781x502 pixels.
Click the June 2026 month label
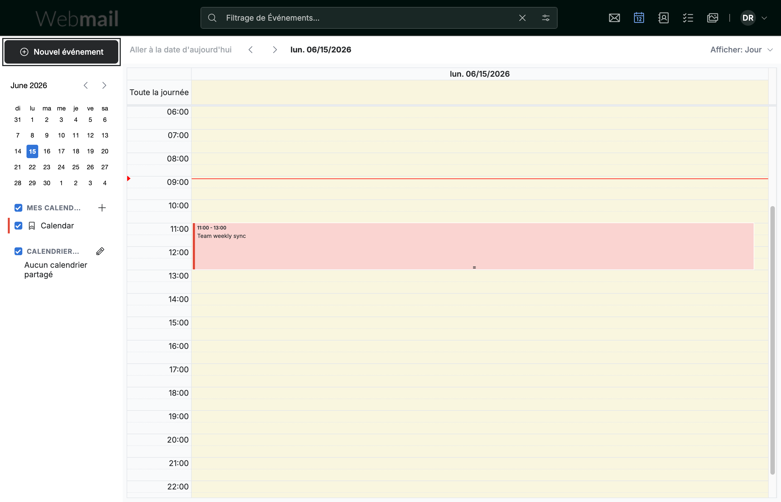pyautogui.click(x=29, y=85)
